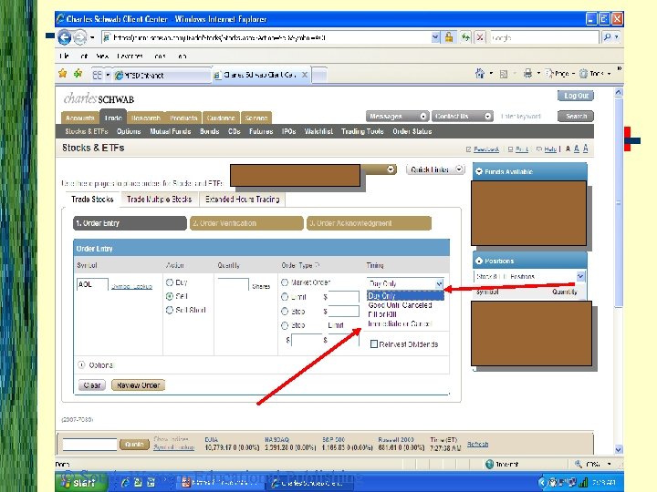Click the Review Order button
657x492 pixels.
click(x=139, y=385)
